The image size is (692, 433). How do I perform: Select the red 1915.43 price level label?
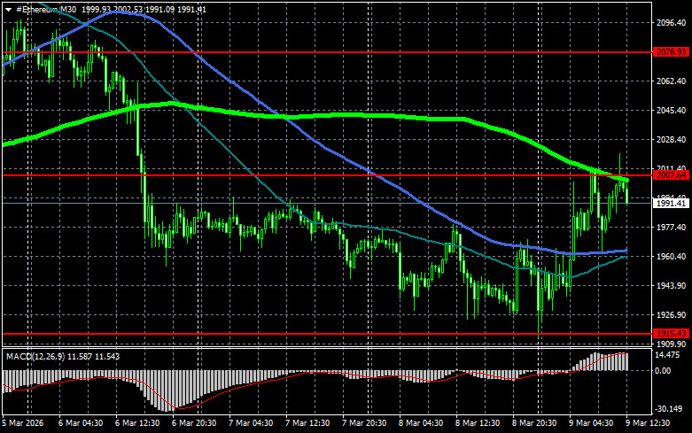671,333
